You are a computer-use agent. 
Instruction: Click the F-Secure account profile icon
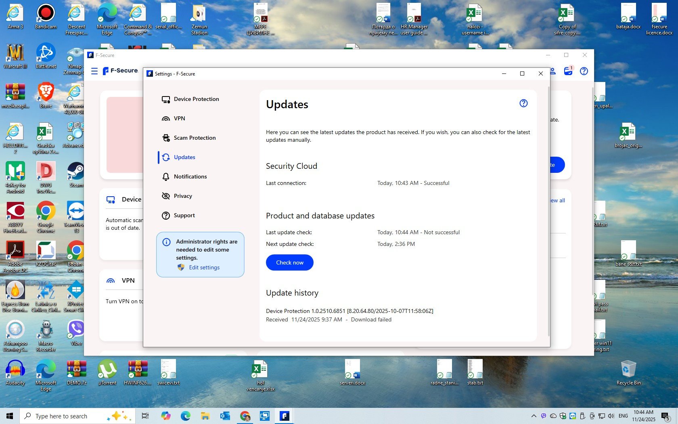click(x=553, y=71)
